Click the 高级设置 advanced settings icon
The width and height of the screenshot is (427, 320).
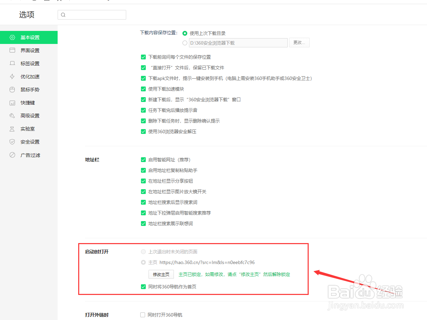pos(12,115)
